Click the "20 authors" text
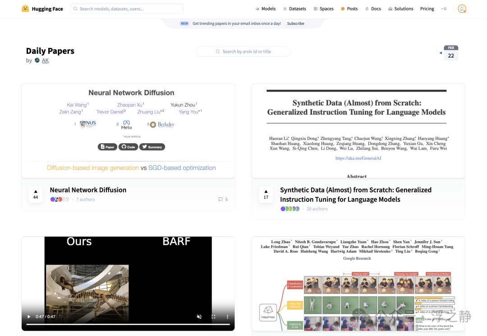 click(x=317, y=209)
